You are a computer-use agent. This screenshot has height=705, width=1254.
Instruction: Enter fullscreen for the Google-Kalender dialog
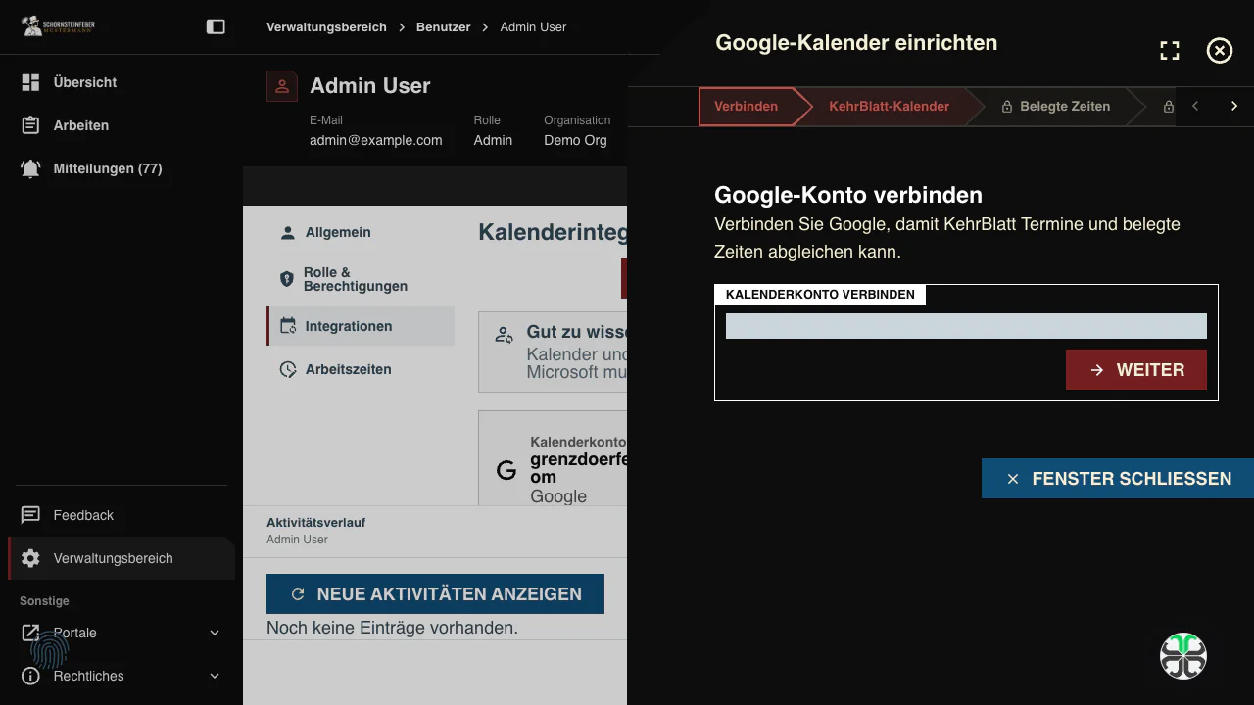pyautogui.click(x=1170, y=51)
